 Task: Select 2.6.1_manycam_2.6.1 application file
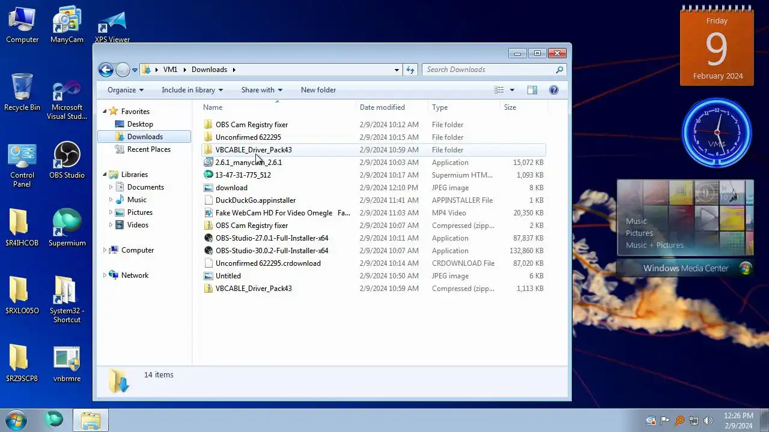point(372,163)
